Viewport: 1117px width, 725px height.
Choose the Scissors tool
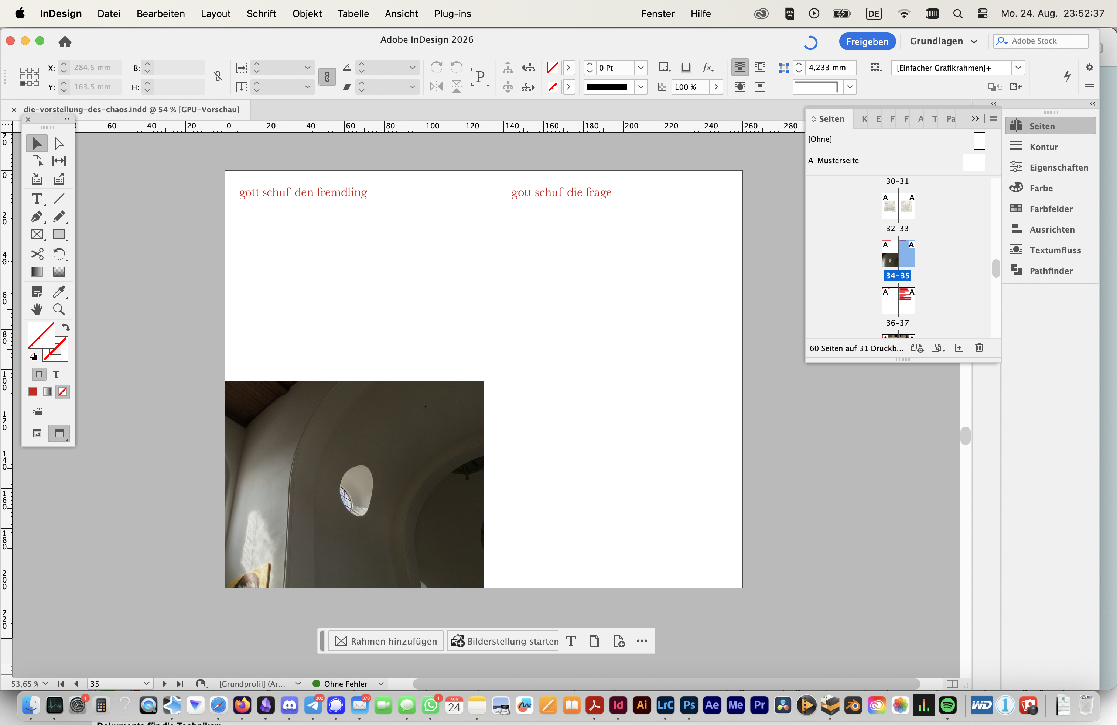[x=37, y=254]
